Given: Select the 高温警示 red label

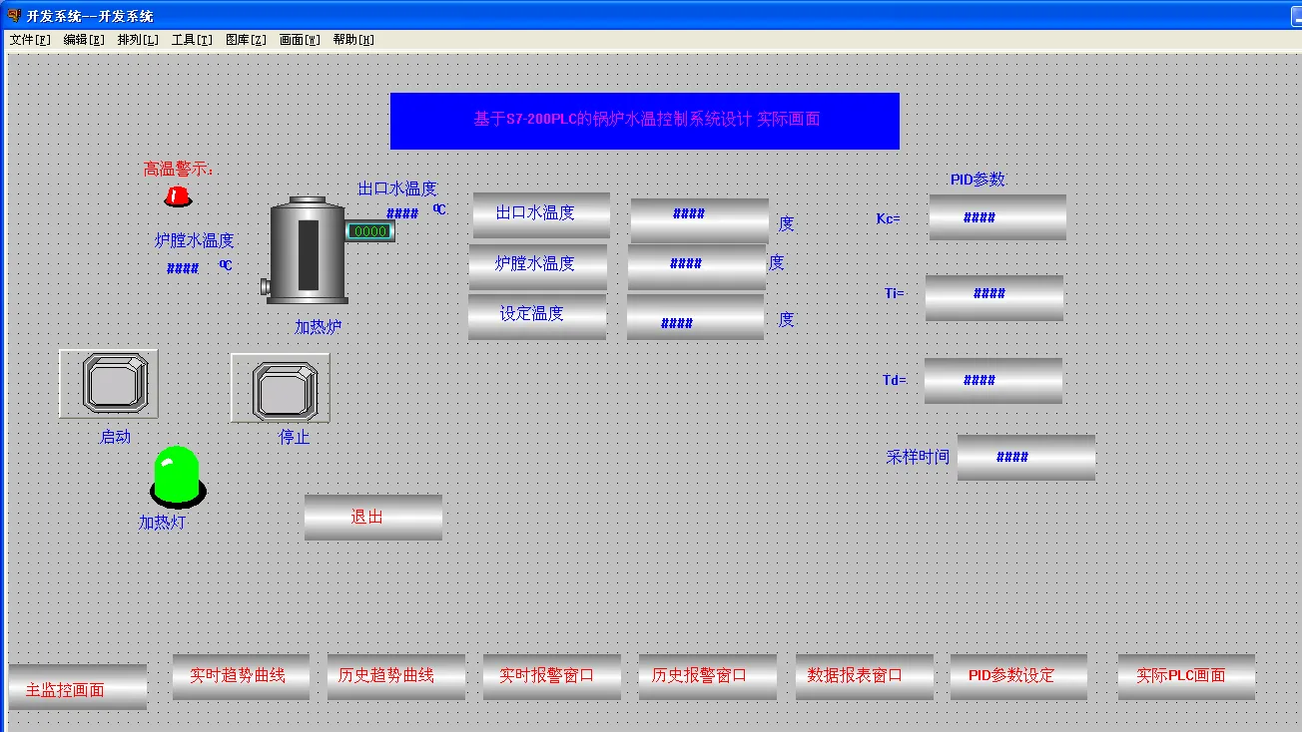Looking at the screenshot, I should point(179,170).
